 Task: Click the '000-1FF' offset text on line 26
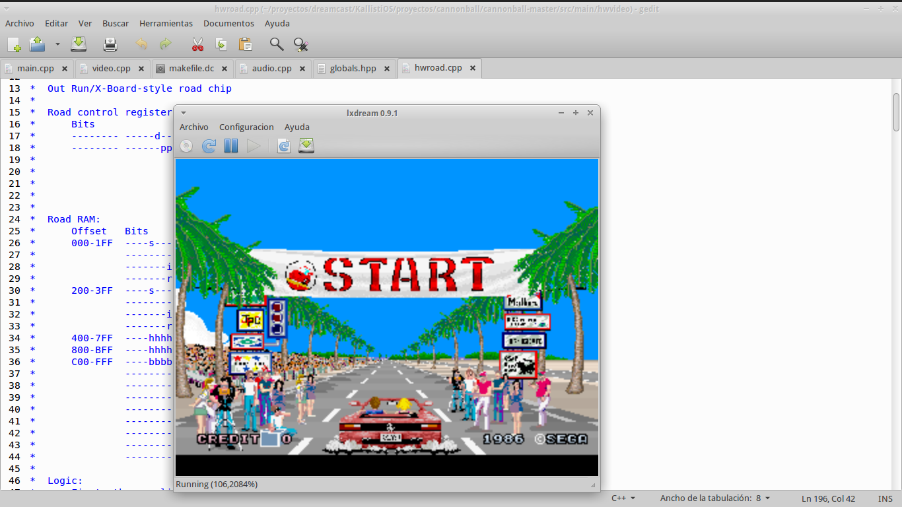pyautogui.click(x=92, y=243)
